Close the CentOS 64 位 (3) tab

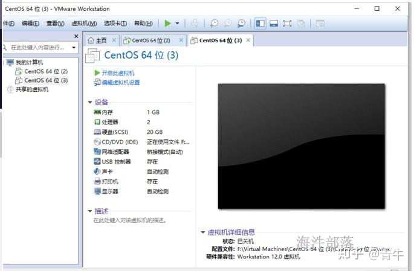tap(248, 40)
